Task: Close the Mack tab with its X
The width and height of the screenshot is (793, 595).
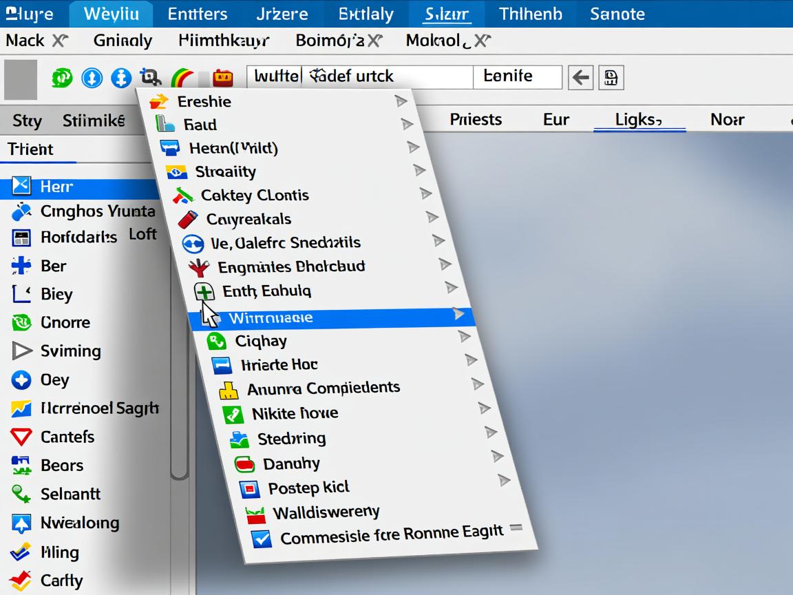Action: (x=60, y=41)
